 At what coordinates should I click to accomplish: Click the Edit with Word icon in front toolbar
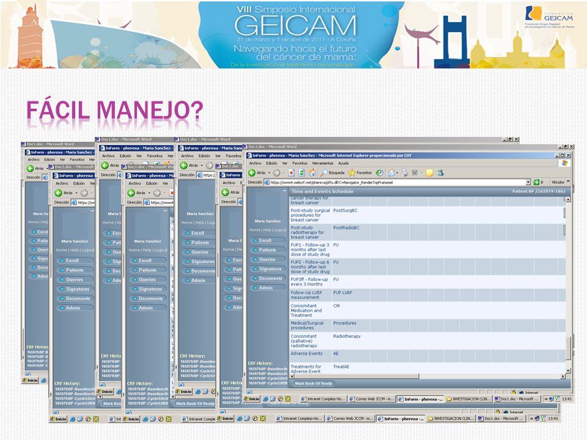click(x=415, y=172)
